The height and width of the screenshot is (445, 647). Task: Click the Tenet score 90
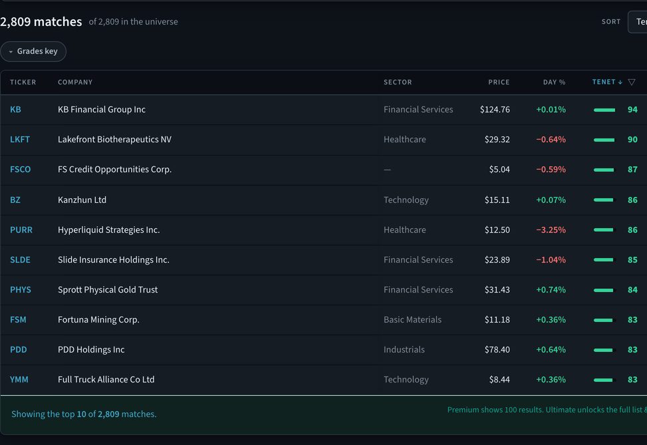coord(632,140)
